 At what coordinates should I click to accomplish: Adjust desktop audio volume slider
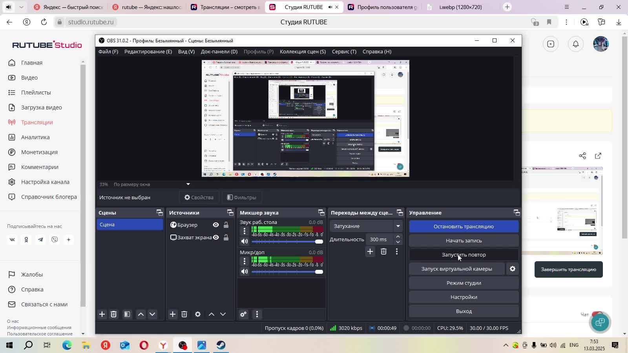tap(287, 241)
